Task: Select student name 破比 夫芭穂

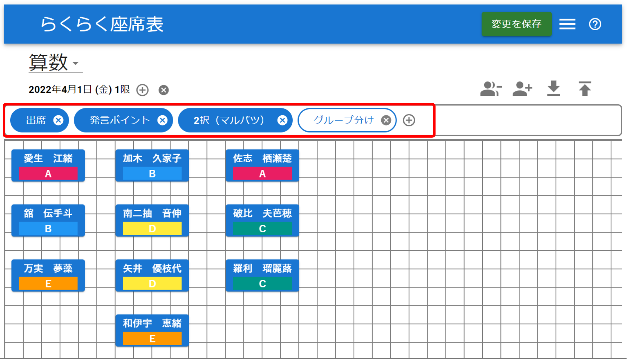Action: click(x=262, y=213)
